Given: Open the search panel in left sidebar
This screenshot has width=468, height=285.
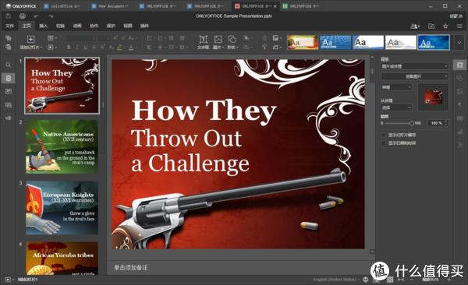Looking at the screenshot, I should [9, 65].
